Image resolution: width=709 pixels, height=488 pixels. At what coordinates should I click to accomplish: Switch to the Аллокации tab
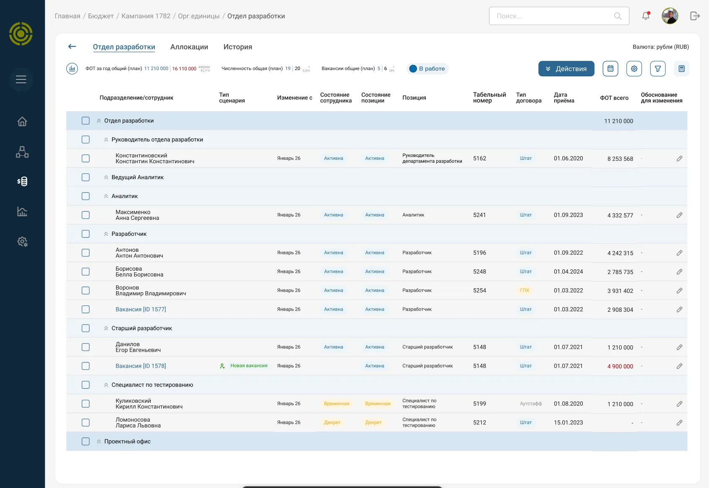click(x=189, y=47)
